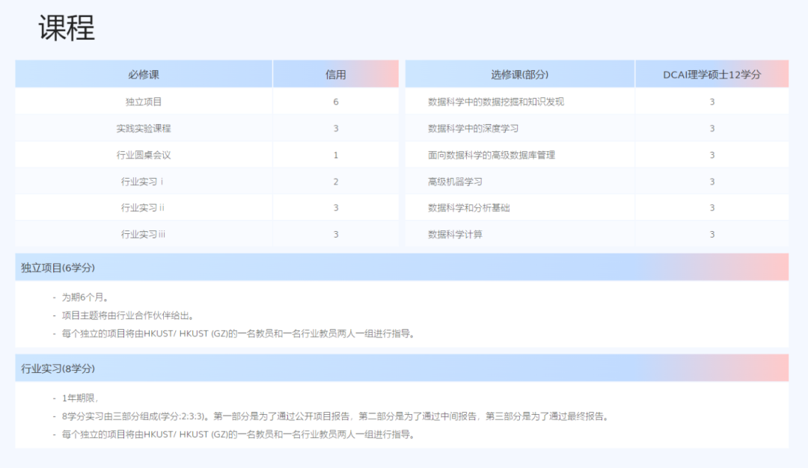808x468 pixels.
Task: Expand the 独立项目(6学分) section header
Action: point(58,265)
